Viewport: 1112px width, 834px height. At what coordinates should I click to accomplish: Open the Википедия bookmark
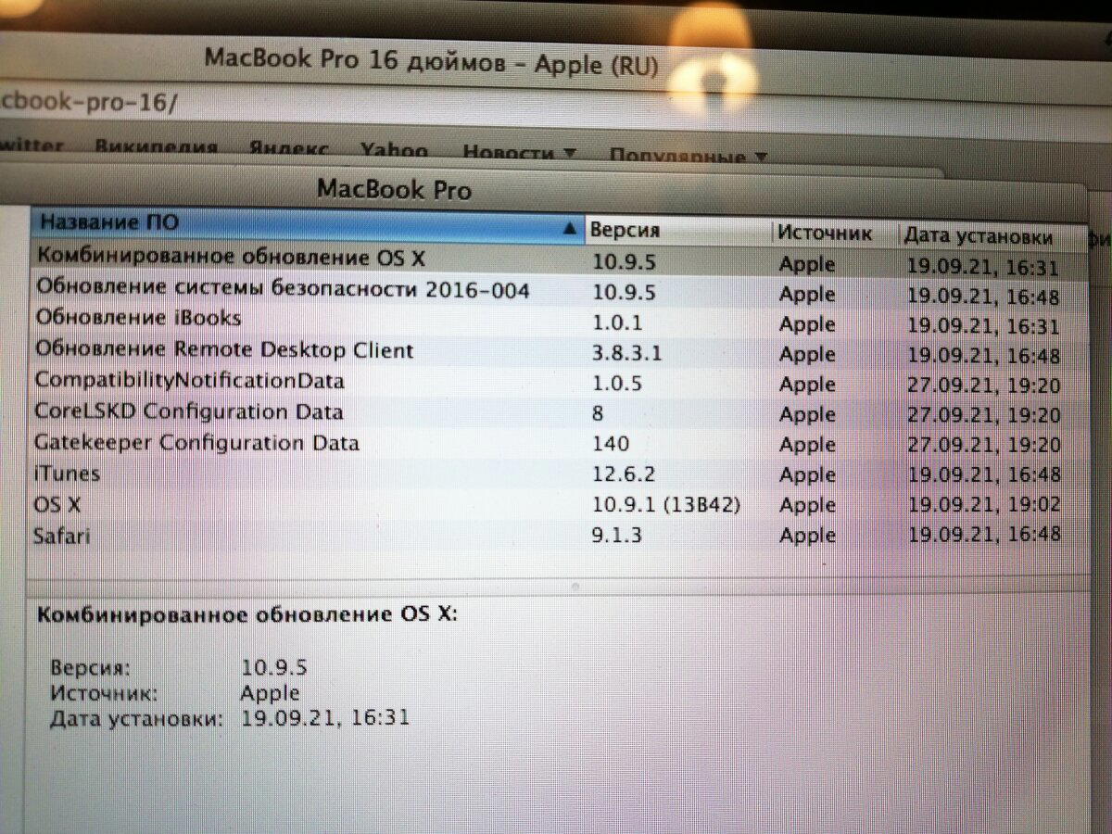click(156, 146)
